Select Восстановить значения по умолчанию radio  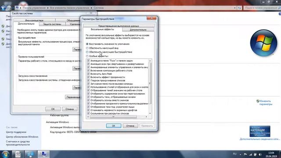pos(87,44)
